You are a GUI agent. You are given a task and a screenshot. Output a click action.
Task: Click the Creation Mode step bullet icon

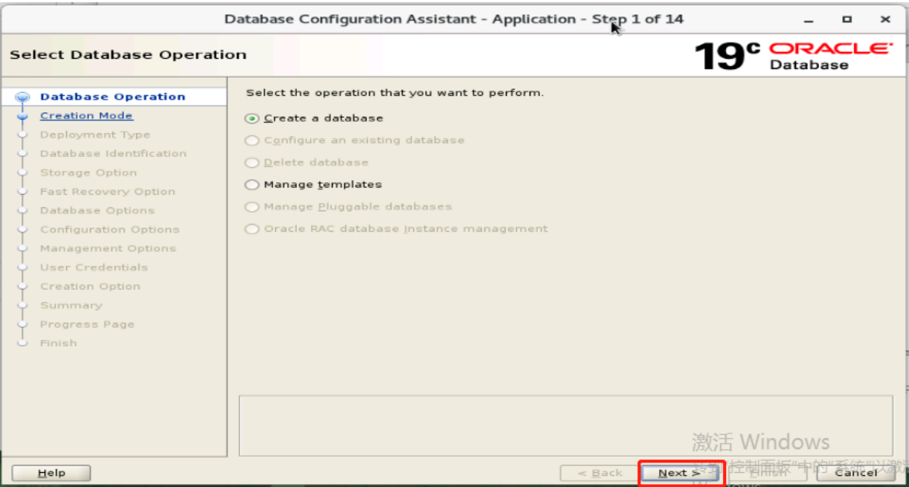[x=22, y=116]
